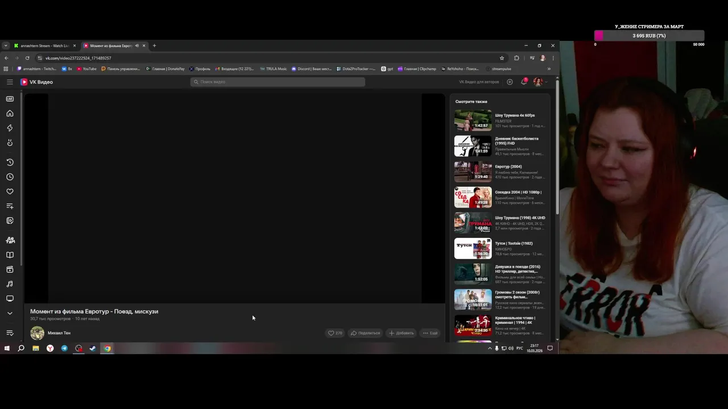
Task: Open a new browser tab
Action: click(154, 45)
